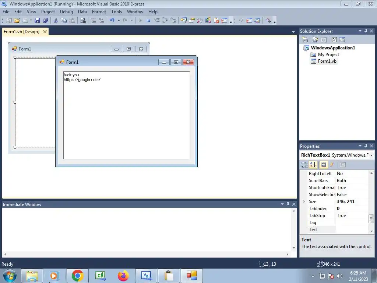Save the file with the floppy disk icon
The image size is (377, 283).
(37, 21)
